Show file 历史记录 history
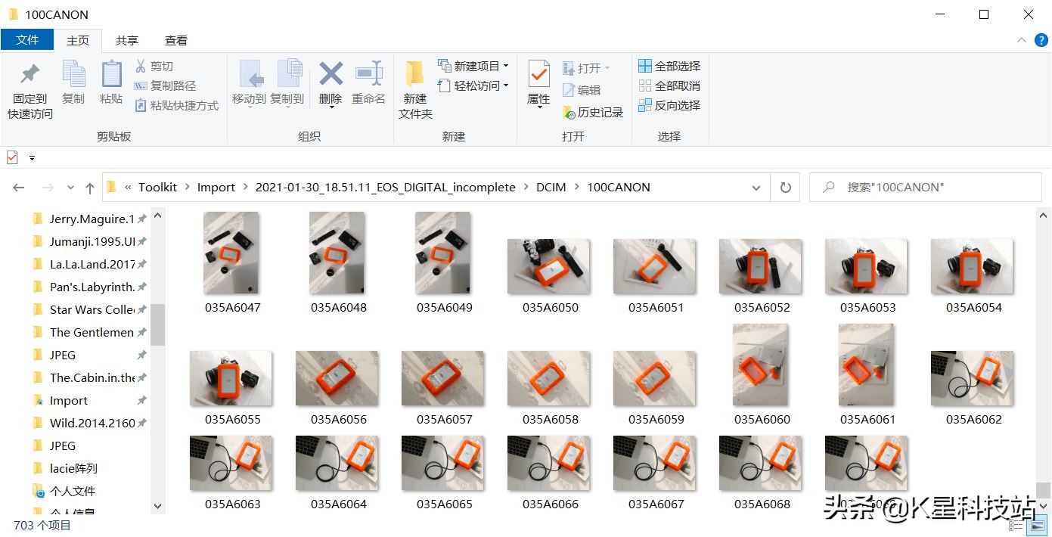Image resolution: width=1052 pixels, height=537 pixels. 591,111
